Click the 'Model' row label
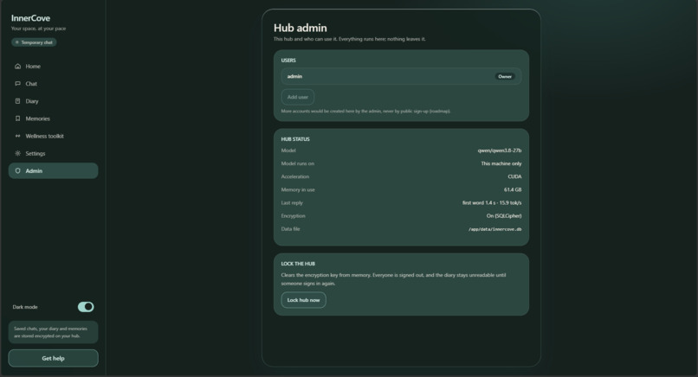This screenshot has height=377, width=698. coord(288,150)
